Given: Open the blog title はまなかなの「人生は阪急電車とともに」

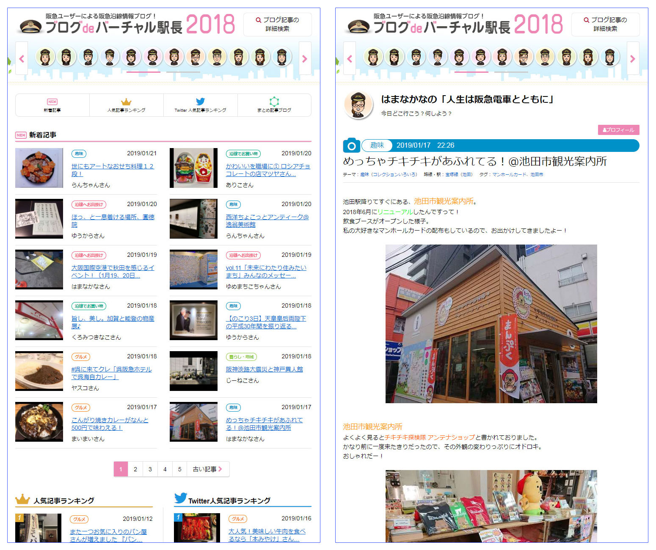Looking at the screenshot, I should pos(467,99).
